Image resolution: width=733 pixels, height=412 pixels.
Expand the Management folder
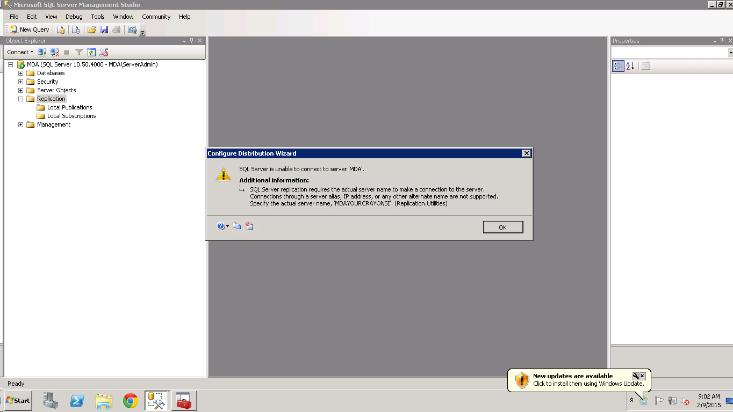21,124
